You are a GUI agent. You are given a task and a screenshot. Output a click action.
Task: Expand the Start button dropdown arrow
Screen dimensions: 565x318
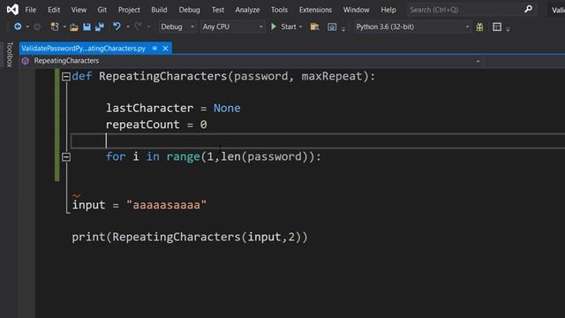coord(300,27)
